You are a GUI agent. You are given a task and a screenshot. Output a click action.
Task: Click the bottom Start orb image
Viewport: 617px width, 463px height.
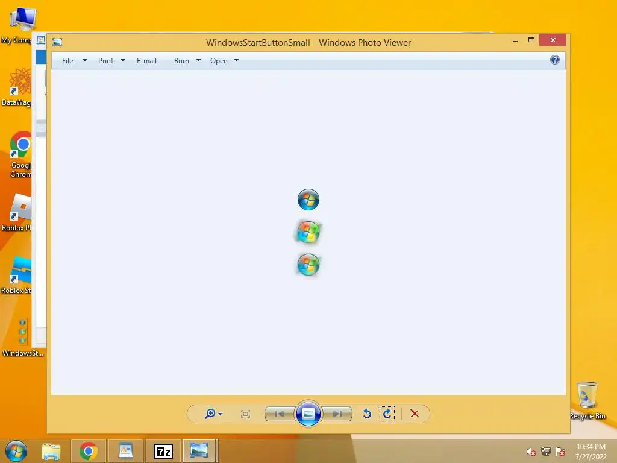coord(308,265)
